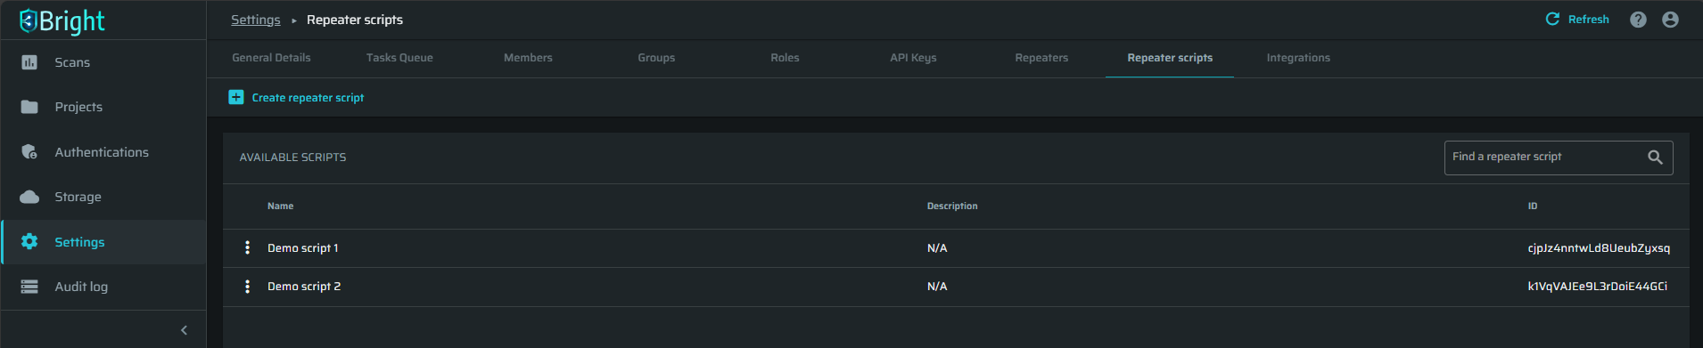Open the Storage cloud icon
The height and width of the screenshot is (348, 1703).
(x=29, y=197)
